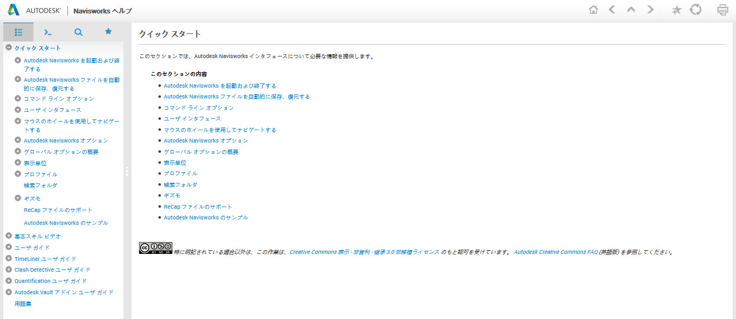This screenshot has width=736, height=319.
Task: Open content link マウスのホイールを使用してナビゲートする
Action: pos(220,130)
